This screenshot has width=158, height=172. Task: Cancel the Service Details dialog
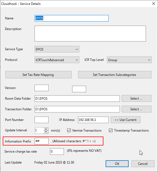[x=143, y=164]
